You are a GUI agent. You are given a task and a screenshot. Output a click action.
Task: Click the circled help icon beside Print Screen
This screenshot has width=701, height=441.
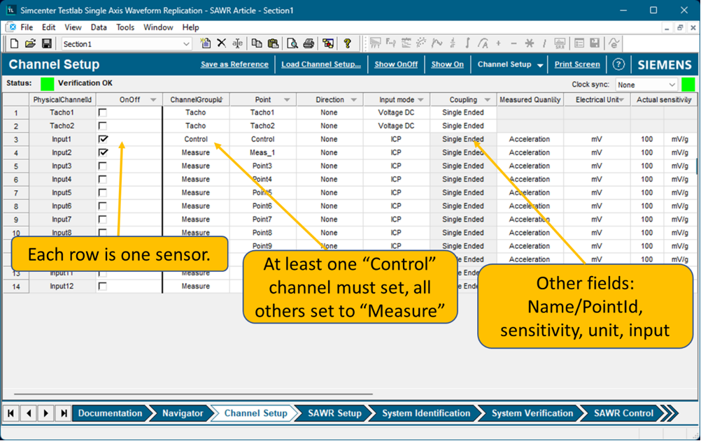pos(618,64)
